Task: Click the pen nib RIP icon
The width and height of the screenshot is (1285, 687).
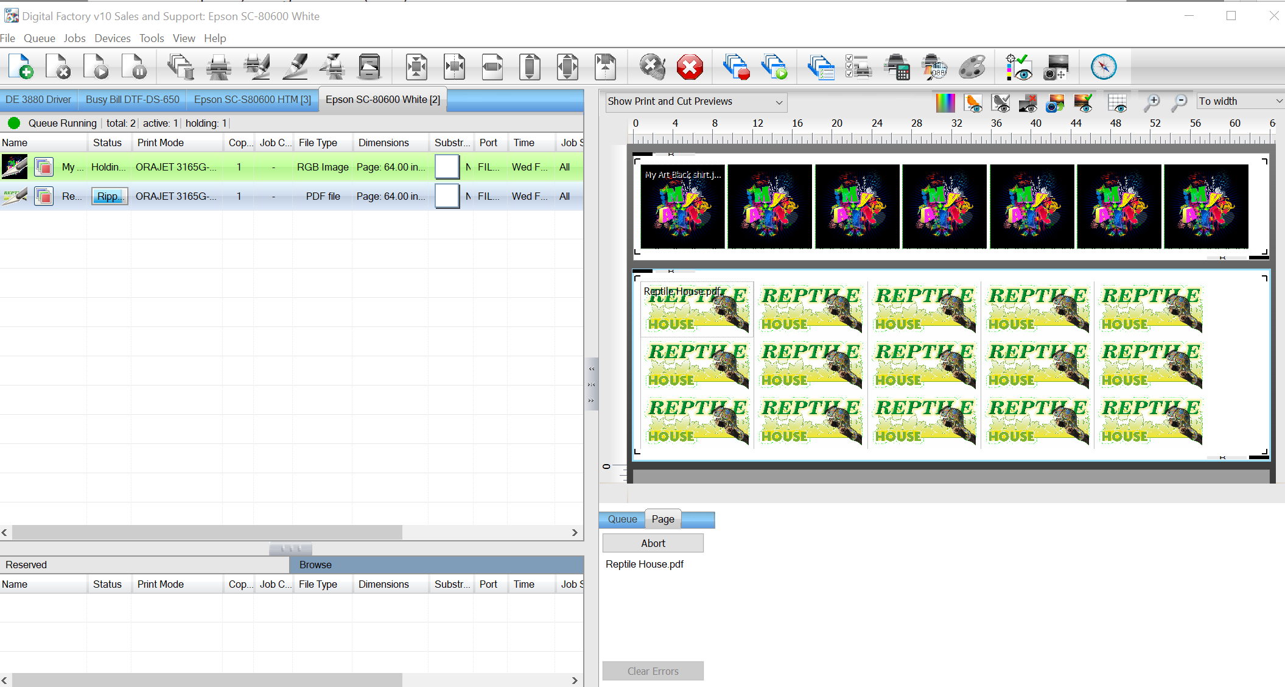Action: pos(295,66)
